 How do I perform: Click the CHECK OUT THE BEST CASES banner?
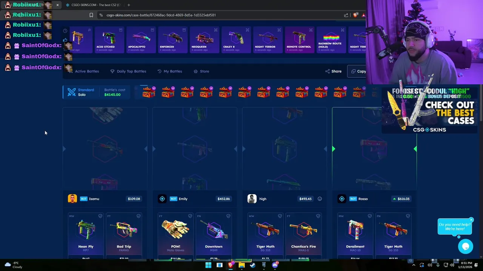[429, 111]
